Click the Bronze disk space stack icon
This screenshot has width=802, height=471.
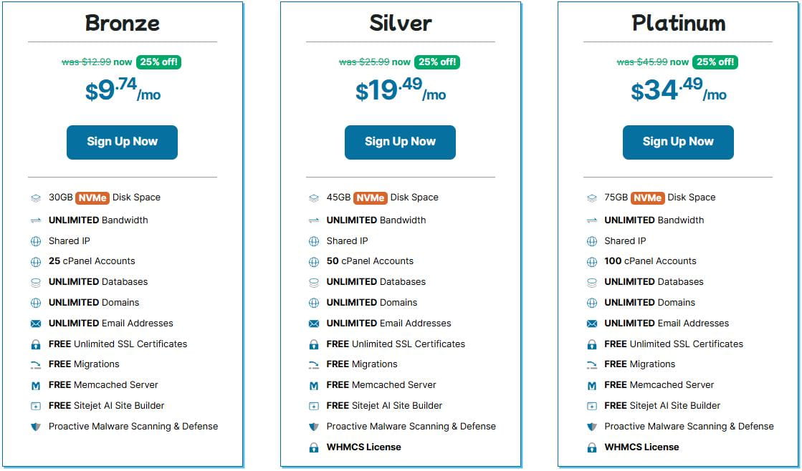(36, 198)
